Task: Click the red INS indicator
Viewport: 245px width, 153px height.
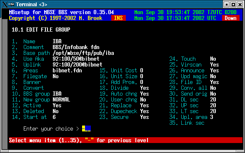Action: coord(118,18)
